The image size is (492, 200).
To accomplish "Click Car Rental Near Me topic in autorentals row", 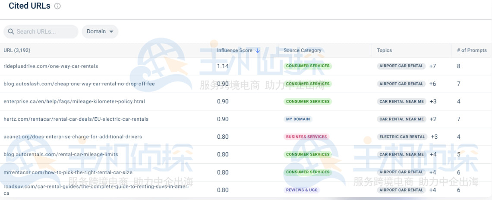I will 402,154.
